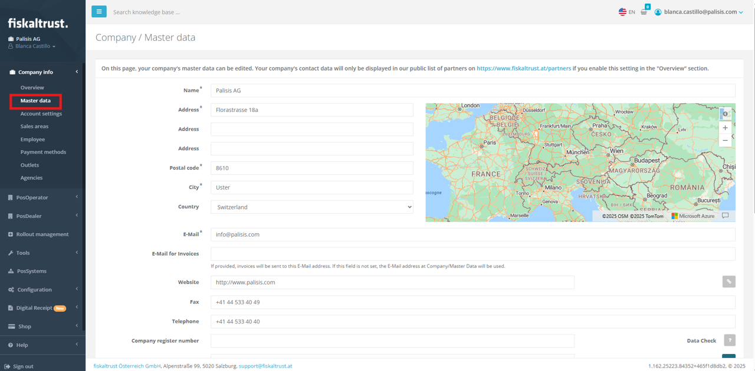This screenshot has width=755, height=371.
Task: Open Payment methods in sidebar
Action: tap(43, 152)
